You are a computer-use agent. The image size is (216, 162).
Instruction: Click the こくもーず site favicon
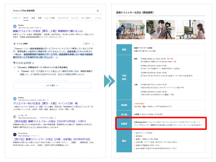(15, 116)
